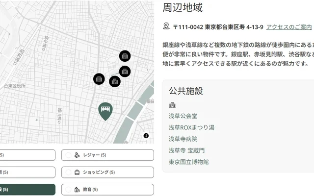The width and height of the screenshot is (314, 196).
Task: Select 浅草ROXまつり湯 from facilities list
Action: (x=191, y=127)
